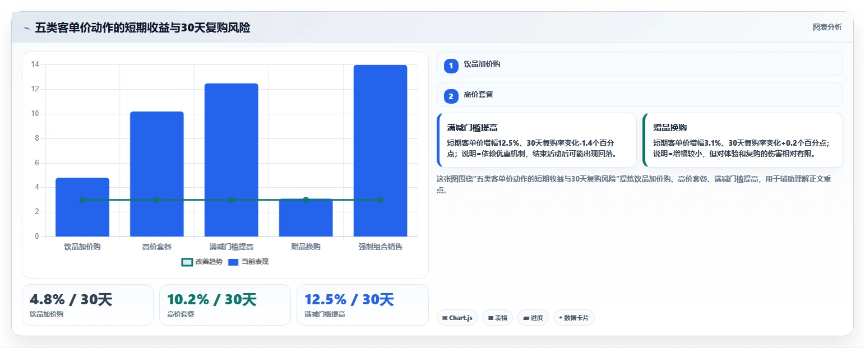Click the 高价套餐 bar in chart
This screenshot has width=865, height=348.
(157, 174)
